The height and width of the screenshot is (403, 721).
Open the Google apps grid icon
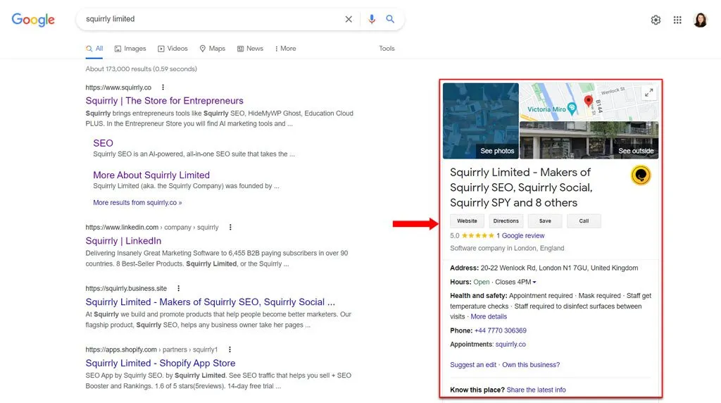pos(677,20)
